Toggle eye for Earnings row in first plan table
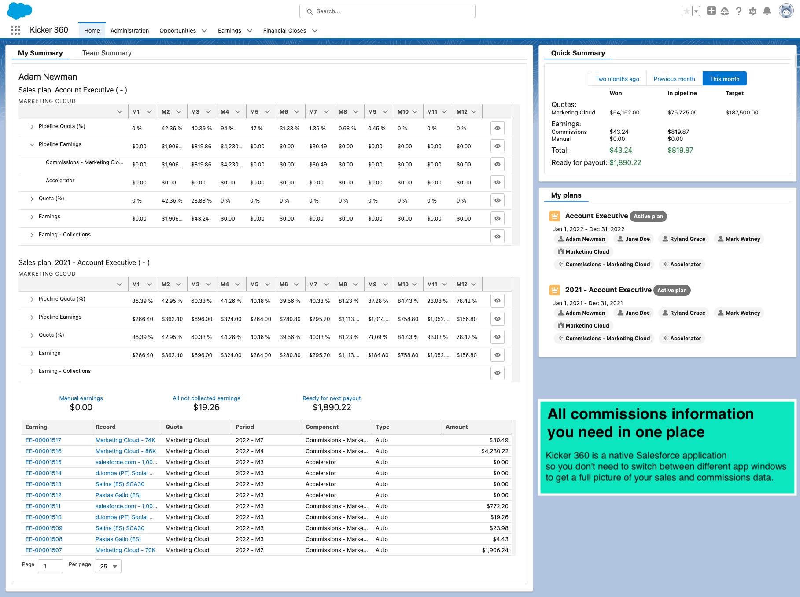Image resolution: width=800 pixels, height=597 pixels. (x=498, y=219)
